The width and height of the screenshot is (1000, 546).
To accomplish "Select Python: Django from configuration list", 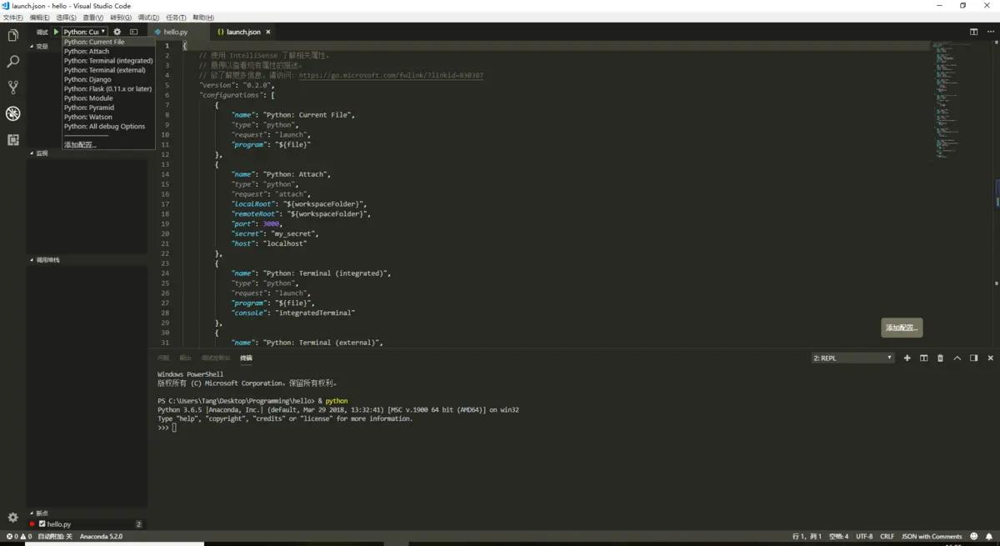I will tap(87, 80).
